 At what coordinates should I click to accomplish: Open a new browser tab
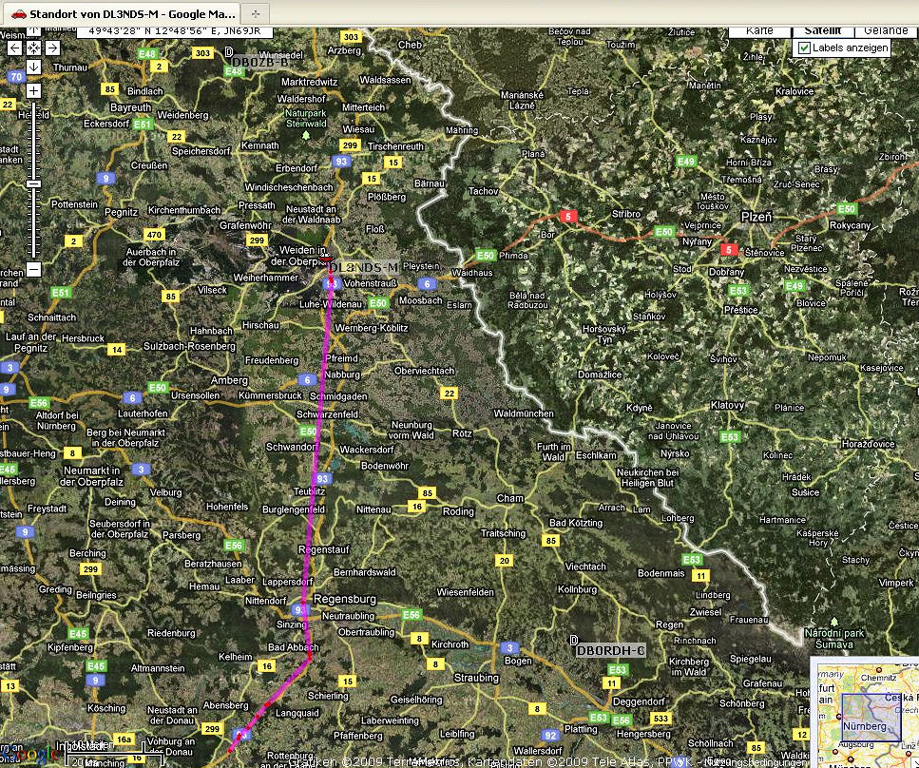(256, 13)
